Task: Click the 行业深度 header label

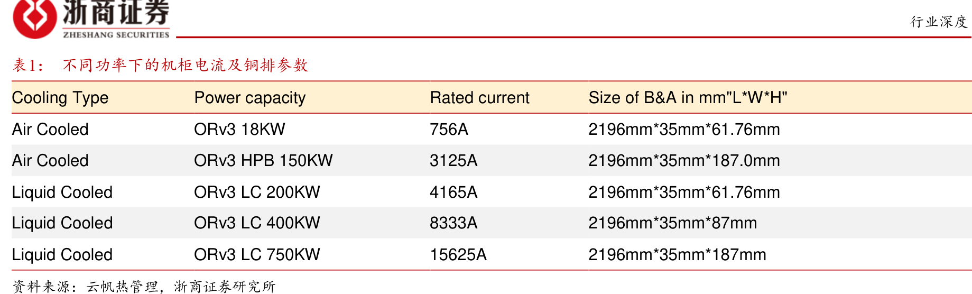Action: [939, 22]
